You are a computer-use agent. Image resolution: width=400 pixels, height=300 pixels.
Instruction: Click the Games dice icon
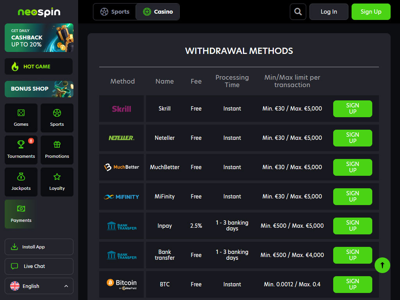21,113
